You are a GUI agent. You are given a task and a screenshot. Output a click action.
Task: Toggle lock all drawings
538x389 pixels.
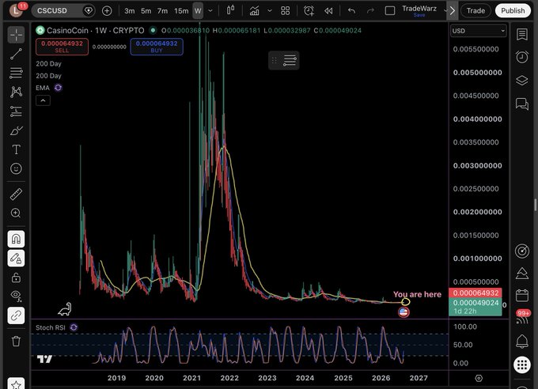point(16,278)
